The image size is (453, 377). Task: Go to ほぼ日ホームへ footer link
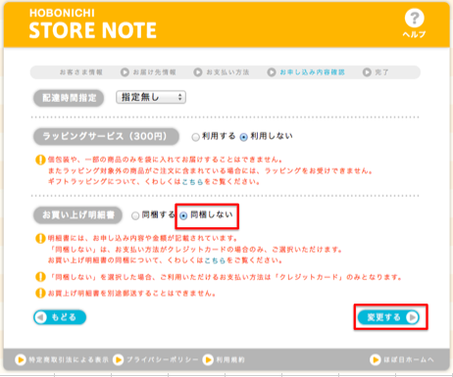pyautogui.click(x=409, y=360)
